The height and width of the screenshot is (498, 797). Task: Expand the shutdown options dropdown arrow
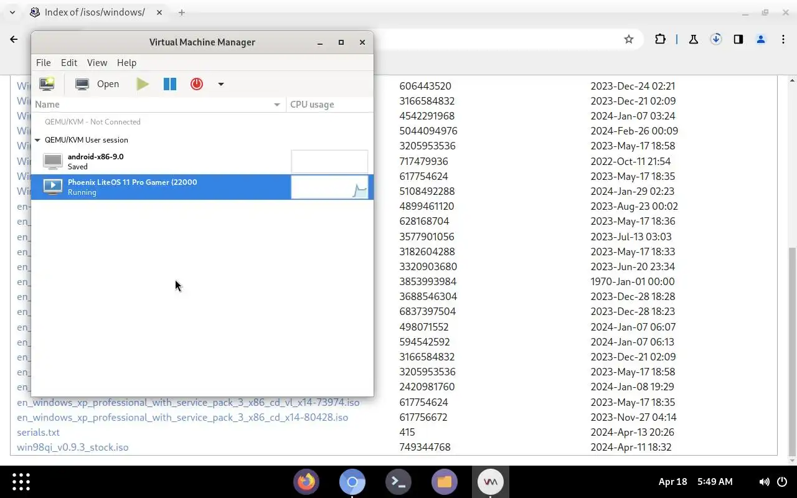click(x=220, y=84)
